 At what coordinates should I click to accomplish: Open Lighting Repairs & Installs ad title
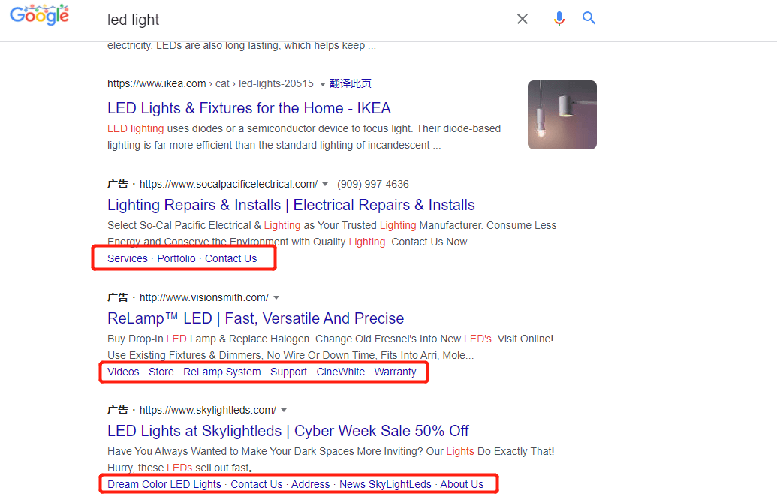pyautogui.click(x=291, y=205)
